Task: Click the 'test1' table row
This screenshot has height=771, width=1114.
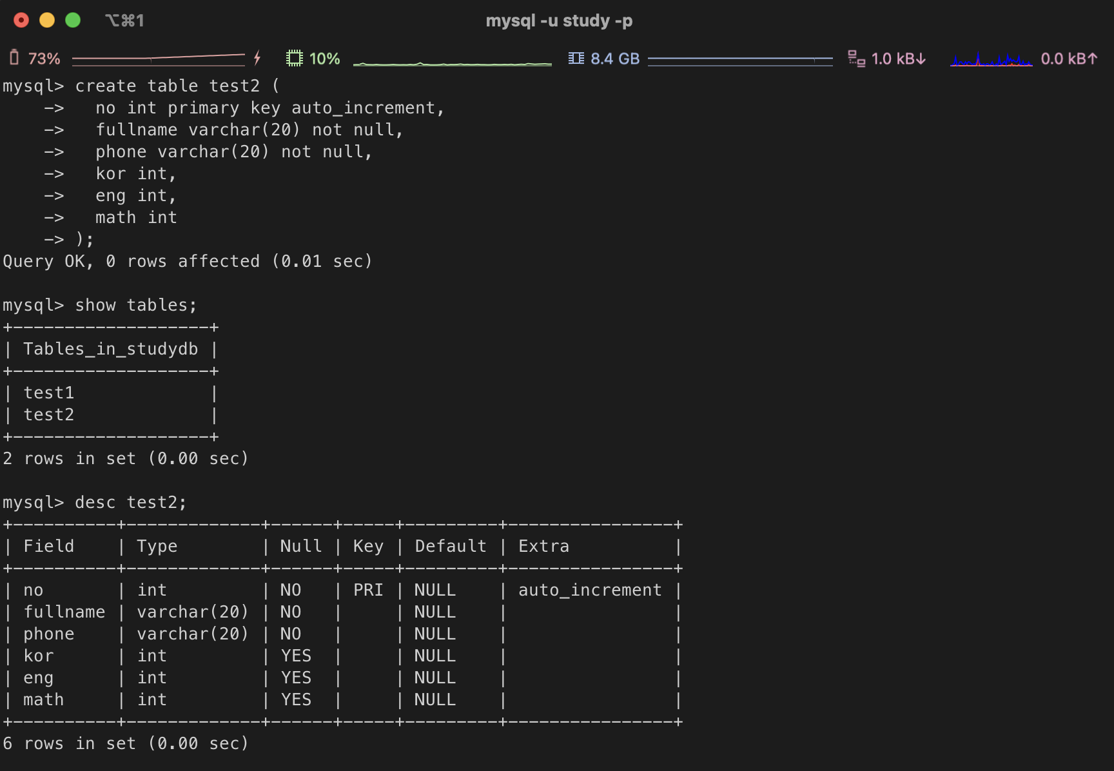Action: click(49, 393)
